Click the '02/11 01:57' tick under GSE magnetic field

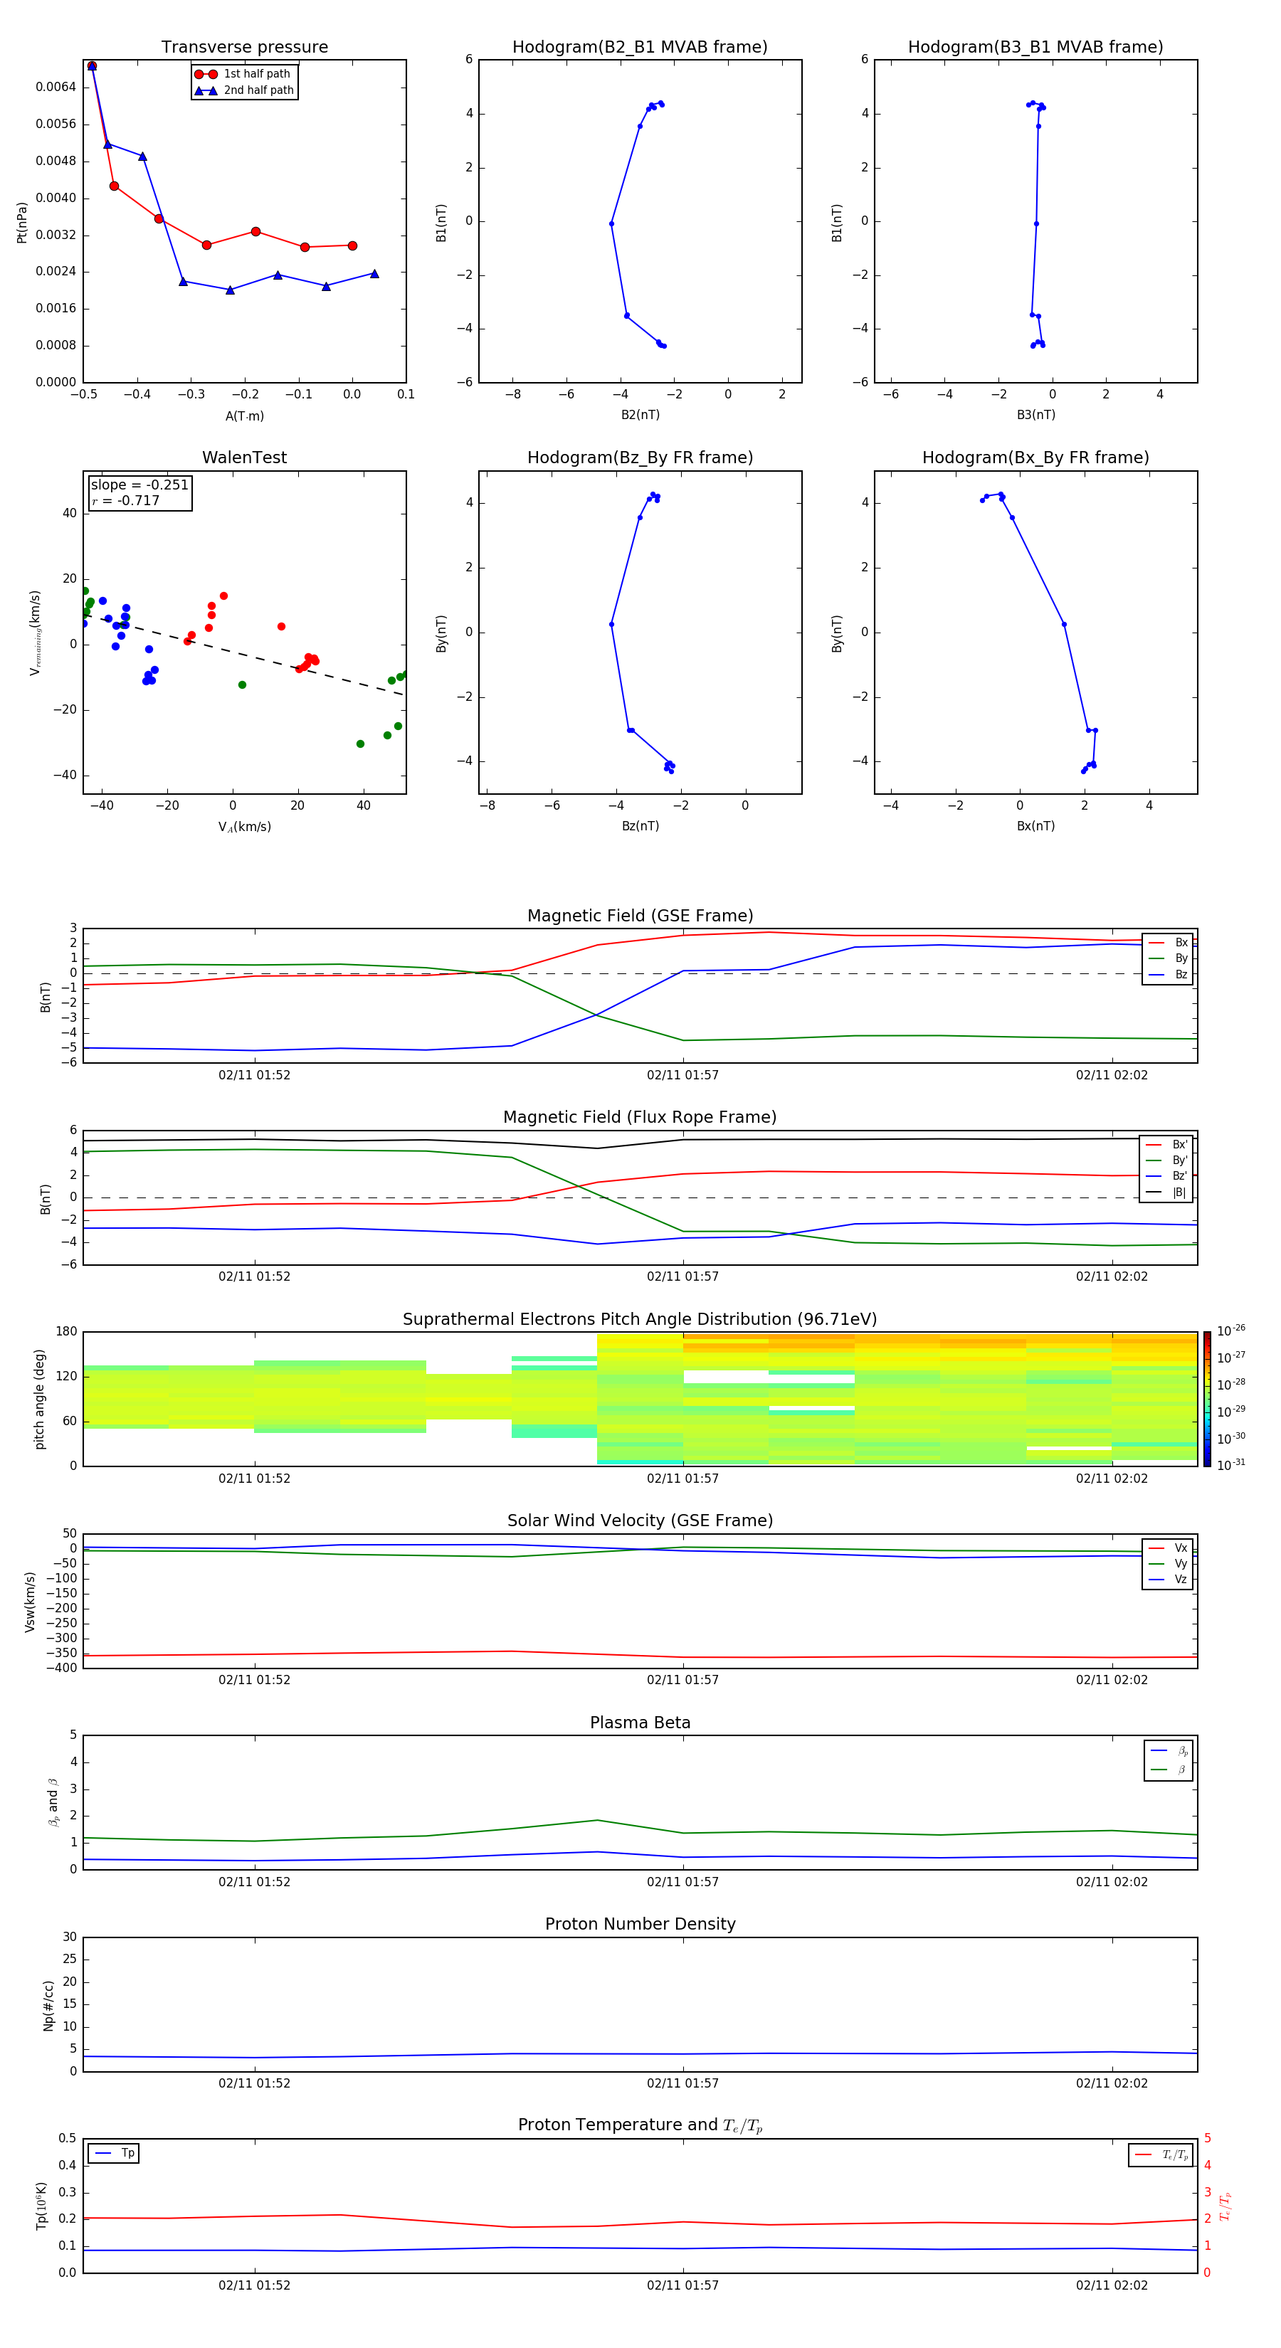[683, 1076]
